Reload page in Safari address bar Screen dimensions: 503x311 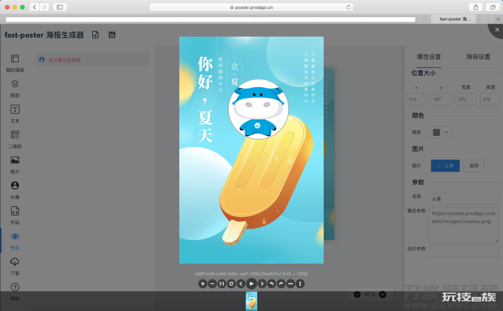pyautogui.click(x=348, y=7)
